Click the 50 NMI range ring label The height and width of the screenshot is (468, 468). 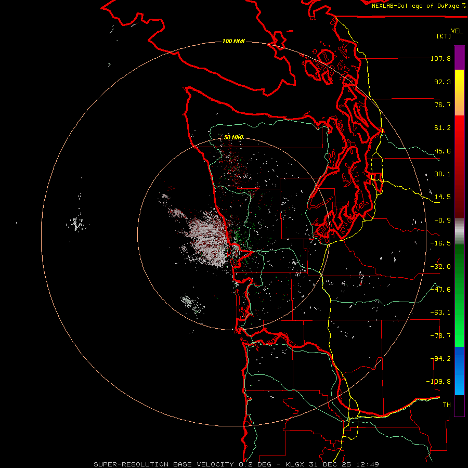click(233, 137)
